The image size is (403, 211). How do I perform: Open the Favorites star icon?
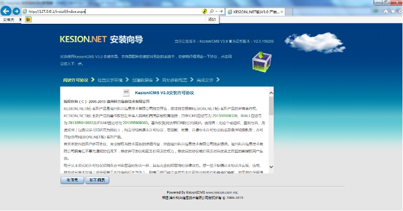point(393,11)
